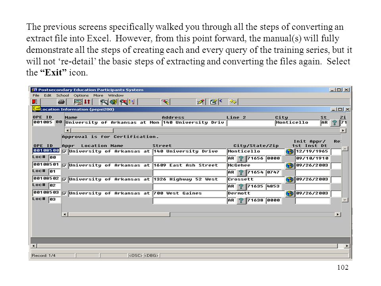Screen dimensions: 381x286
Task: Click the printer icon in toolbar
Action: coord(61,102)
